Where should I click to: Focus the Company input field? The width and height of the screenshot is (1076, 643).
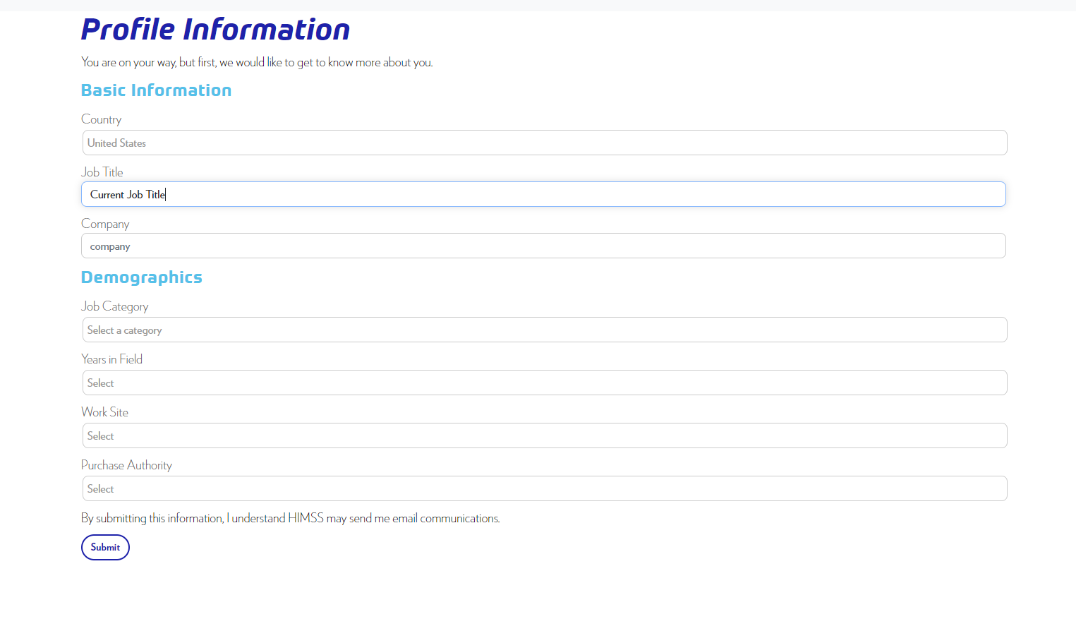click(543, 246)
